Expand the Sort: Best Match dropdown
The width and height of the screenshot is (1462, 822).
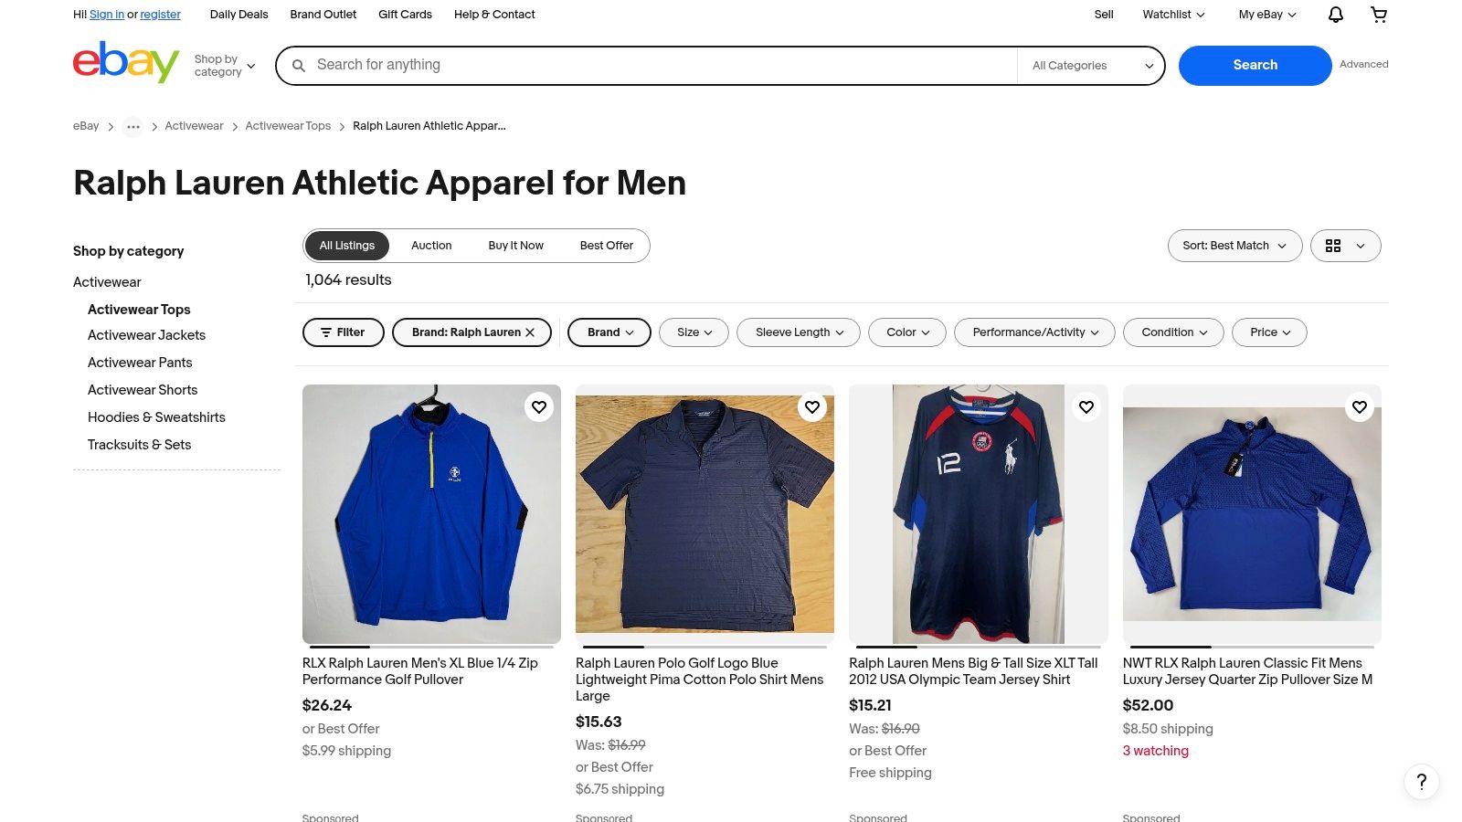point(1234,246)
